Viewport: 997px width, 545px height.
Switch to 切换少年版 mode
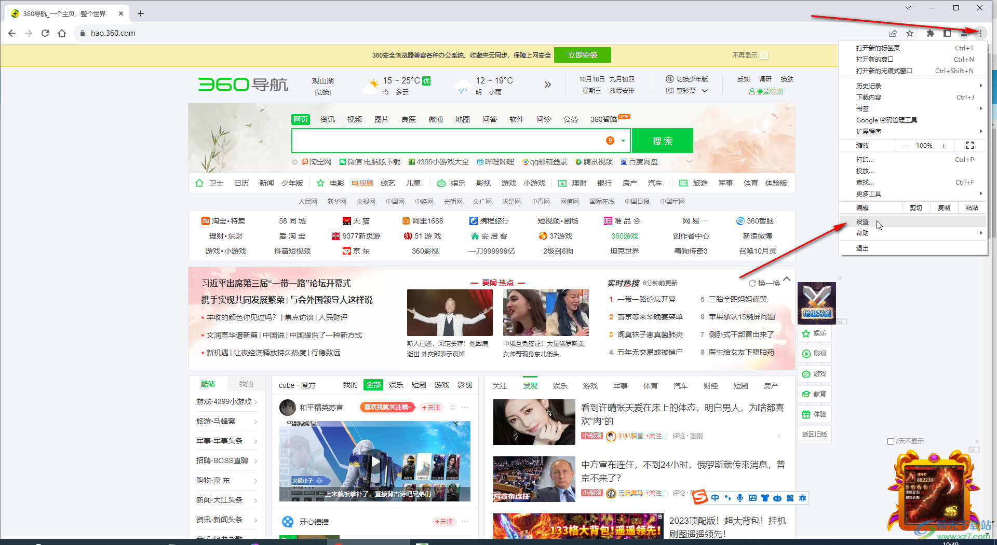pos(686,79)
